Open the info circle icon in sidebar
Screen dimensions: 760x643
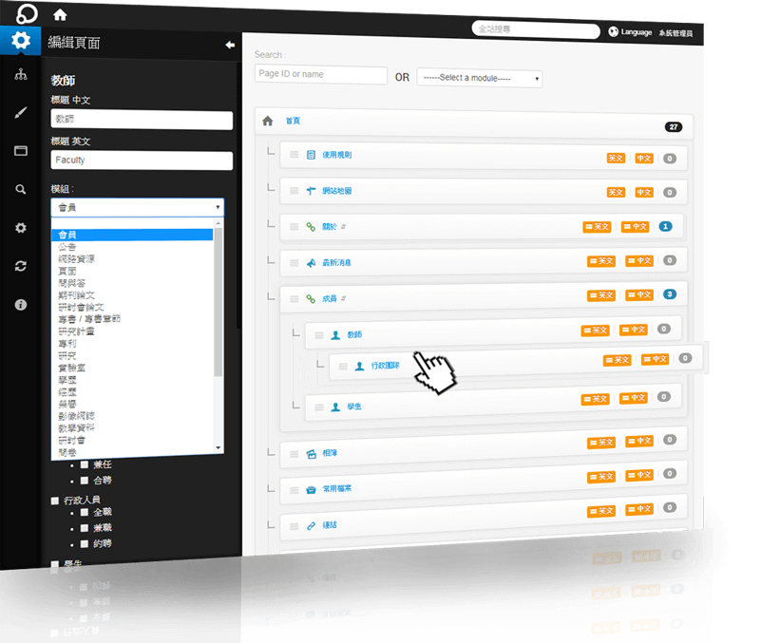[20, 305]
